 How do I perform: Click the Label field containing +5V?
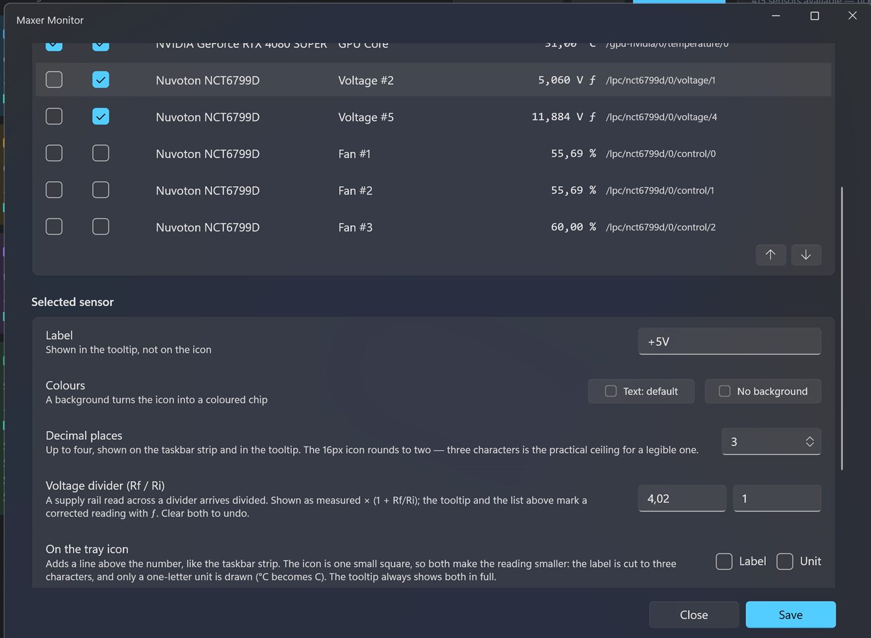click(730, 341)
